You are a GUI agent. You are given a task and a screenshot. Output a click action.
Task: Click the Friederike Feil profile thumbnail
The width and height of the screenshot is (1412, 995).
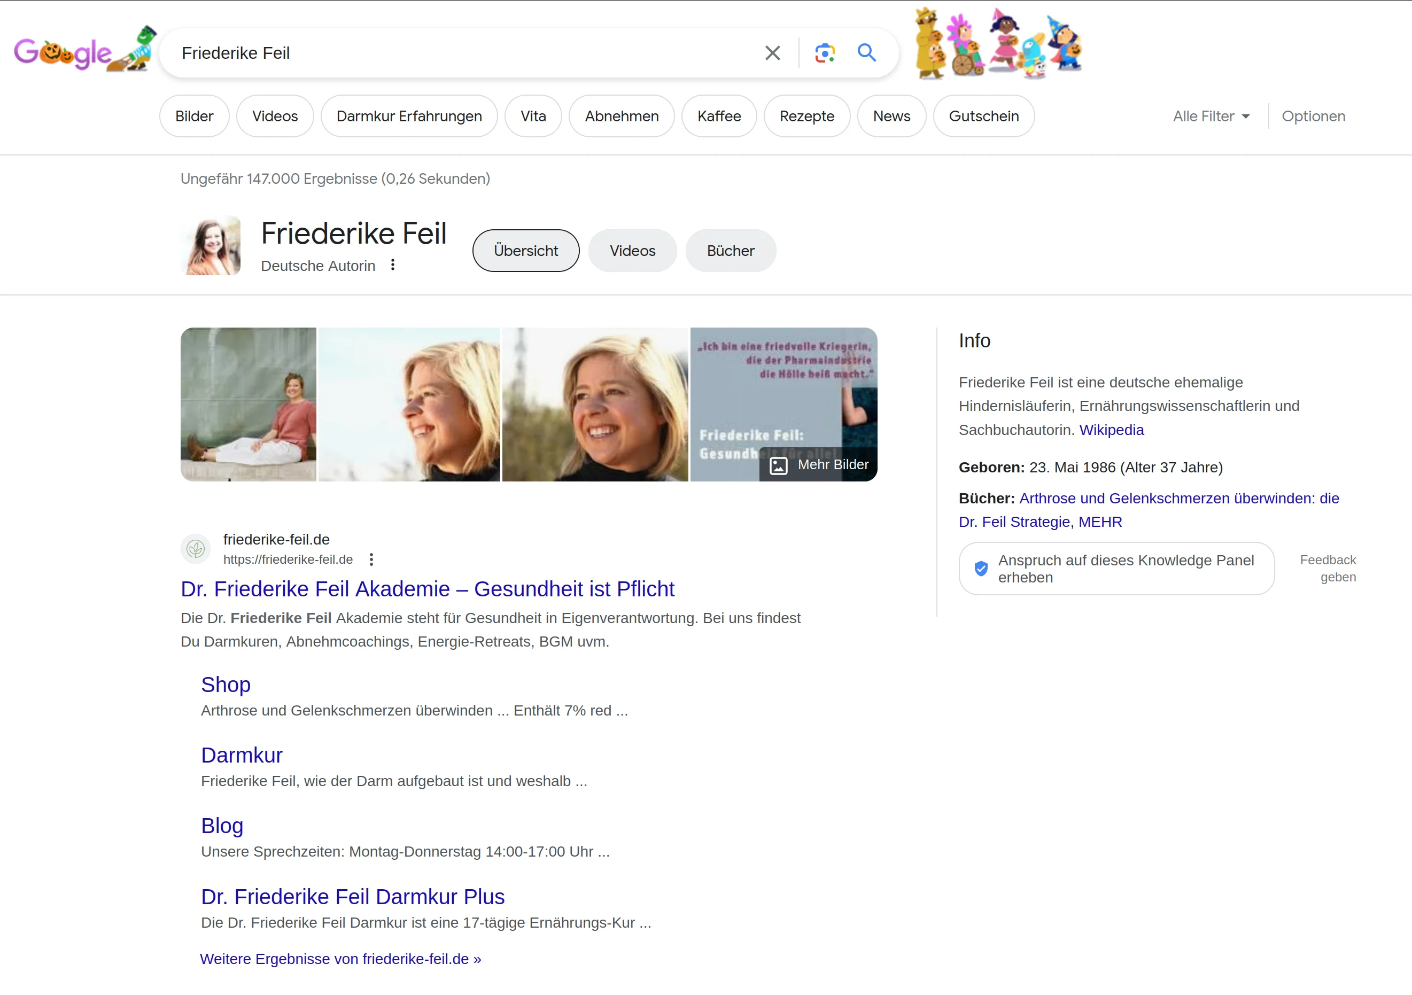(x=211, y=245)
